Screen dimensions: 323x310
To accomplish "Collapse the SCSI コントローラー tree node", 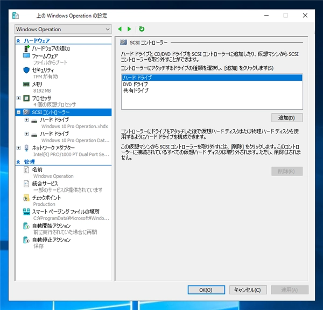I will pyautogui.click(x=18, y=112).
